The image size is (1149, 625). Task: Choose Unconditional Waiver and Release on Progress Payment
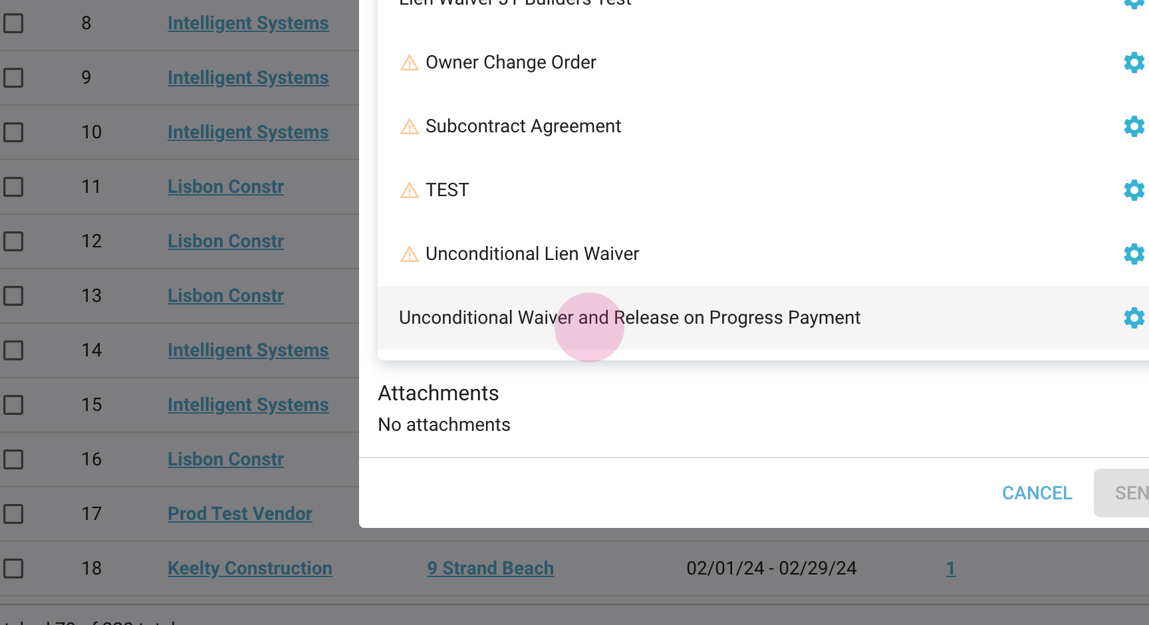[x=629, y=318]
